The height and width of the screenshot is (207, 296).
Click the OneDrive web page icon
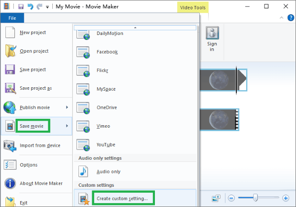83,108
